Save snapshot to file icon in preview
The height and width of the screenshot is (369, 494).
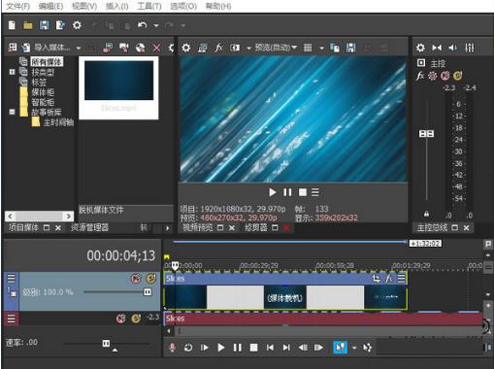[x=351, y=48]
